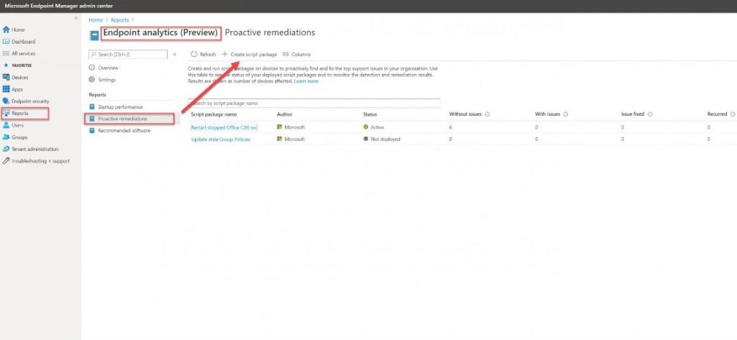
Task: Open Troubleshooting + support
Action: 36,161
